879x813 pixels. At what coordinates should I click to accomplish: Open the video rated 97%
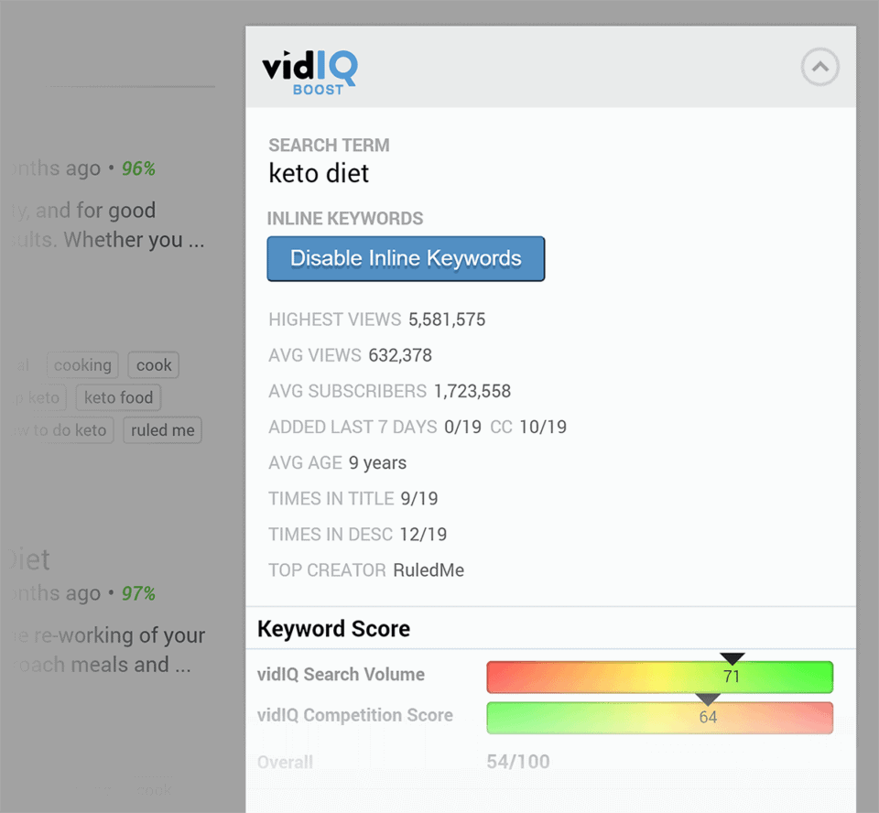pos(138,593)
